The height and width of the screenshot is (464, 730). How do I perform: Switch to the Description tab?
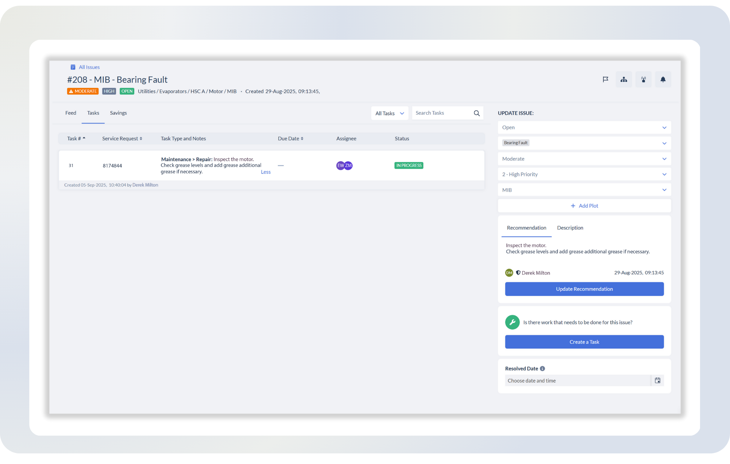(x=570, y=228)
